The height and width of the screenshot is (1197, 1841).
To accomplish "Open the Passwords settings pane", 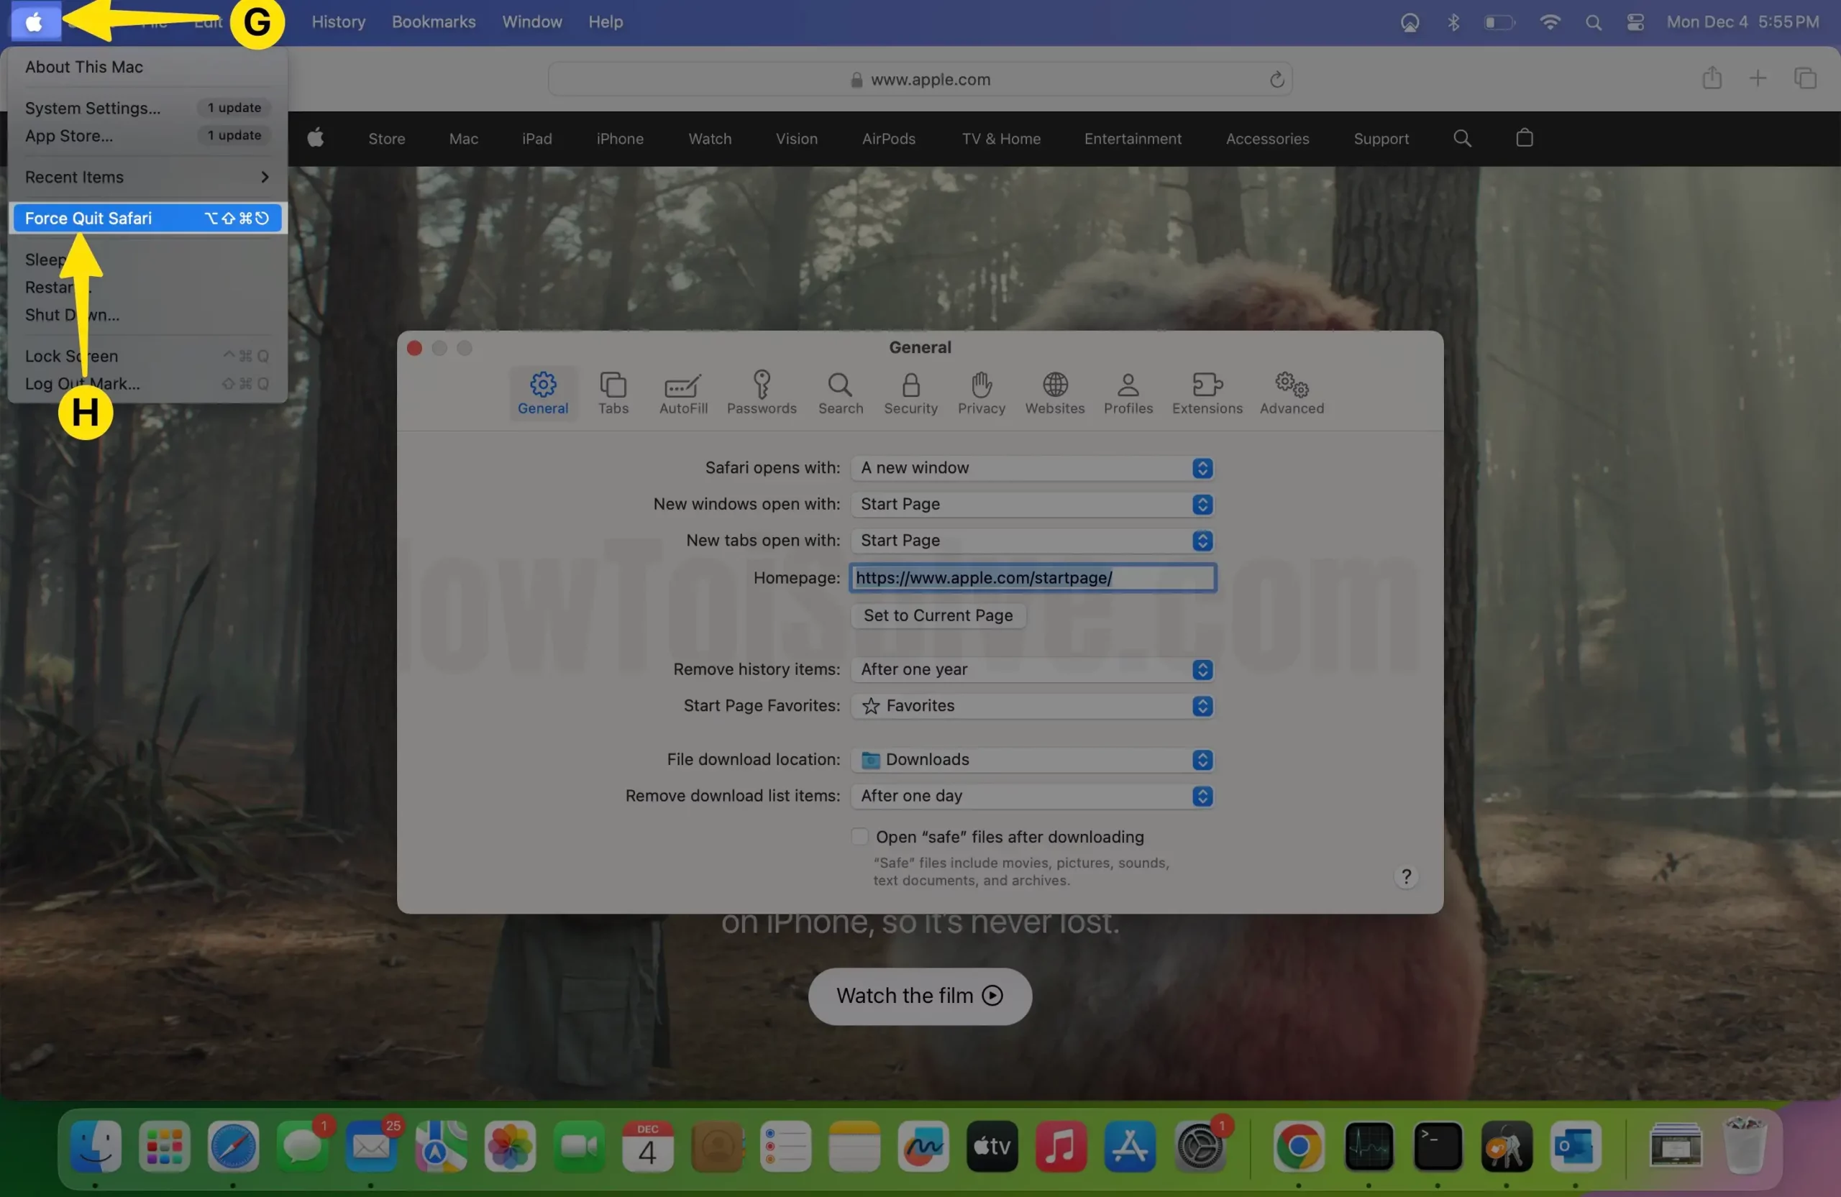I will coord(761,393).
